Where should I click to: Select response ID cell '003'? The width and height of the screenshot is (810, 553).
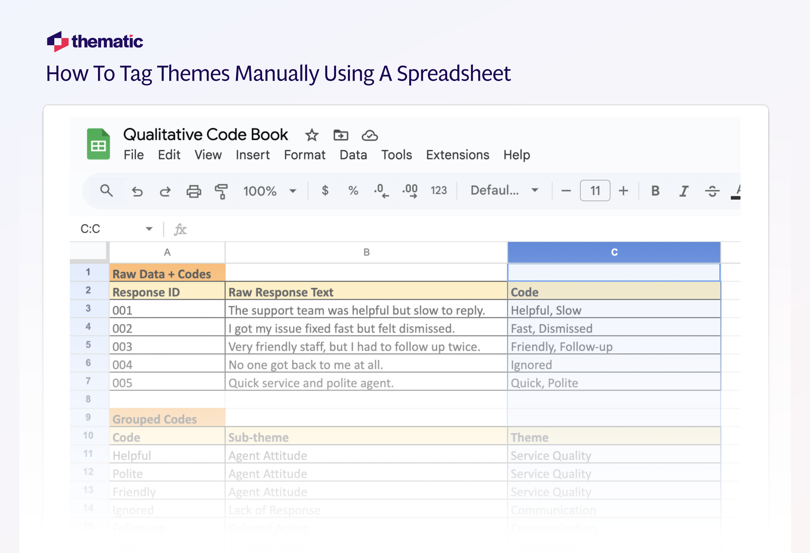click(167, 346)
